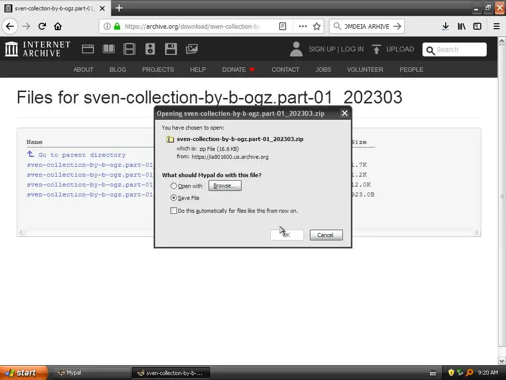Open the Images icon
Viewport: 506px width, 380px height.
tap(192, 49)
